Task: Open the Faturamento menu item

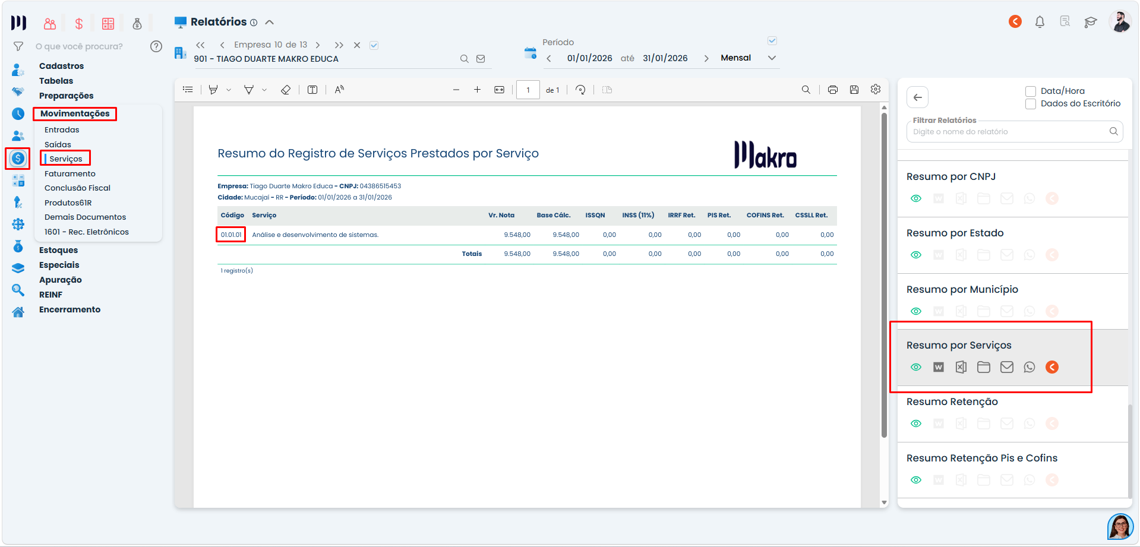Action: click(70, 173)
